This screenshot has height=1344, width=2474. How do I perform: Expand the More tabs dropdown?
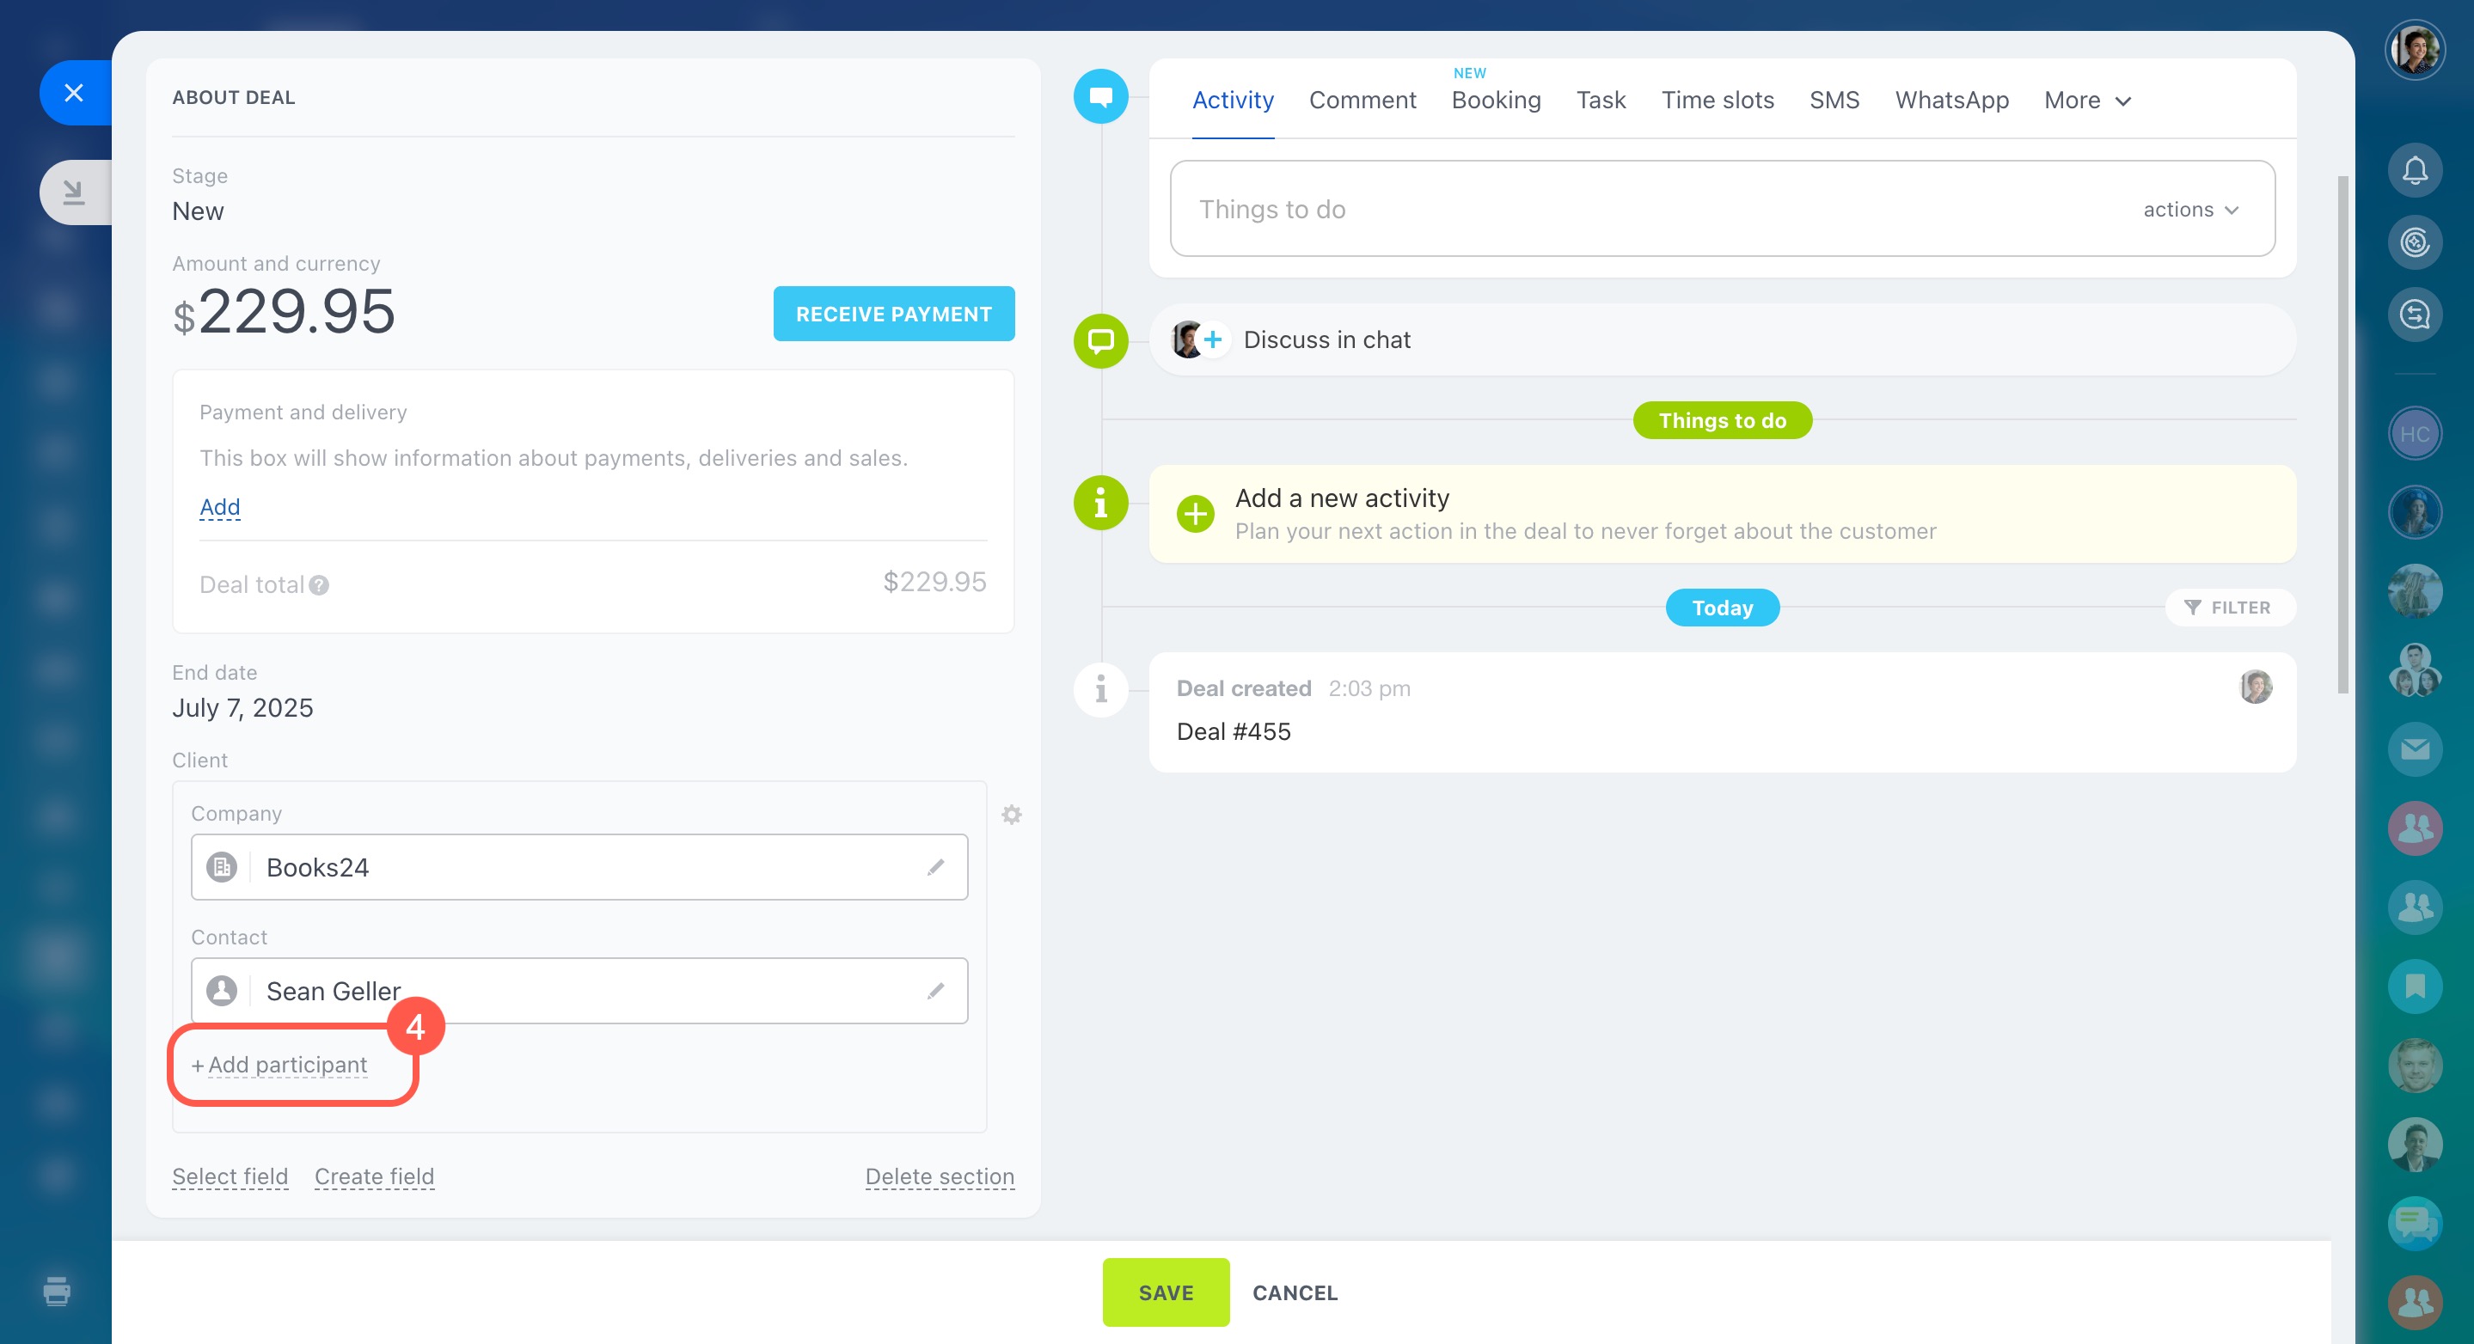click(2088, 100)
